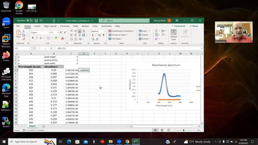Click the New sheet plus button
The height and width of the screenshot is (145, 258).
(x=44, y=126)
